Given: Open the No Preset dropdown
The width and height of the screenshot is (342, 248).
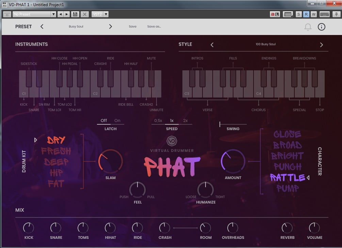Looking at the screenshot, I should point(34,14).
